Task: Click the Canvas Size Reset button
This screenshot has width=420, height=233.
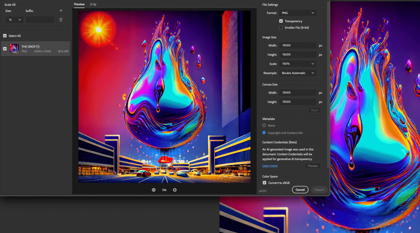Action: click(314, 110)
